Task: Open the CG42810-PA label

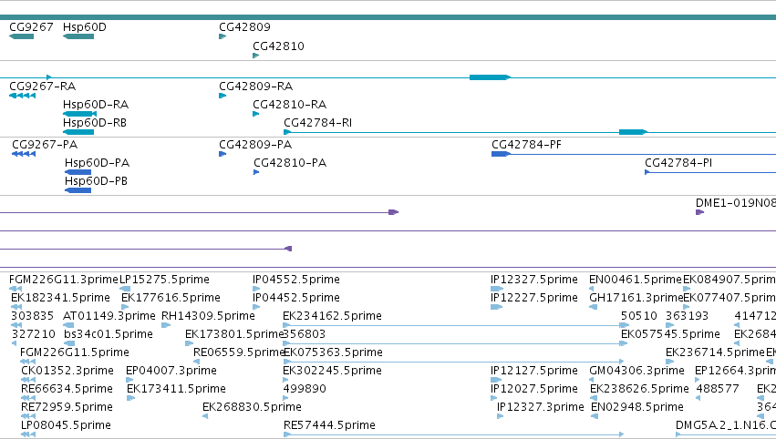Action: tap(290, 163)
